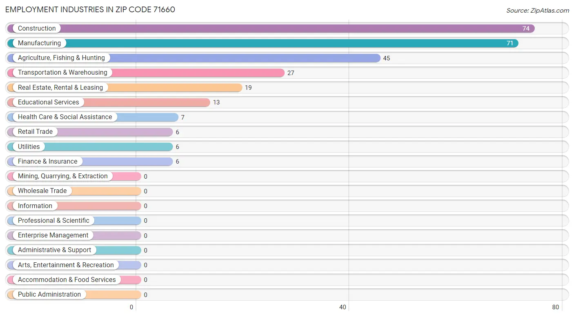Select the Professional & Scientific label

coord(53,221)
